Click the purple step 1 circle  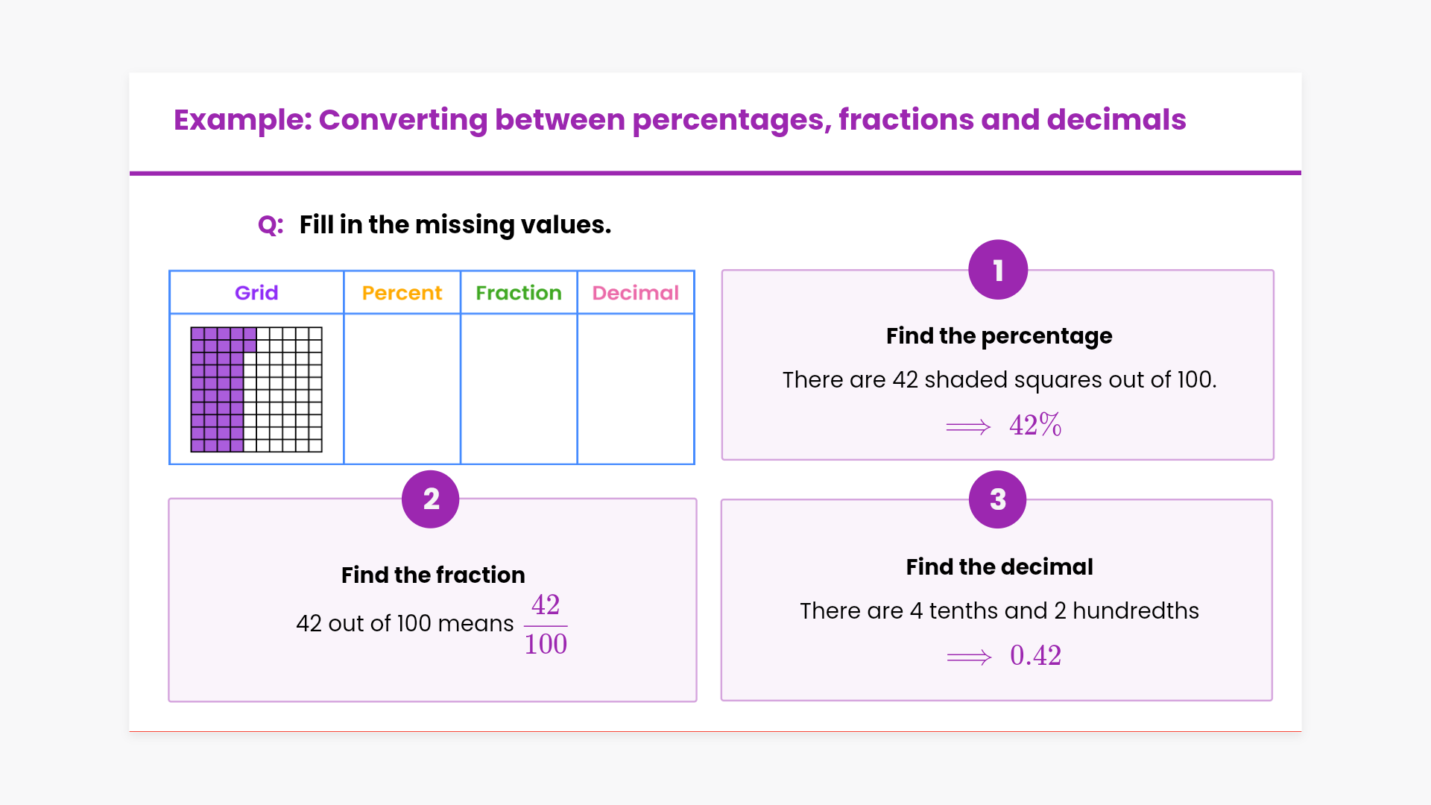(998, 270)
